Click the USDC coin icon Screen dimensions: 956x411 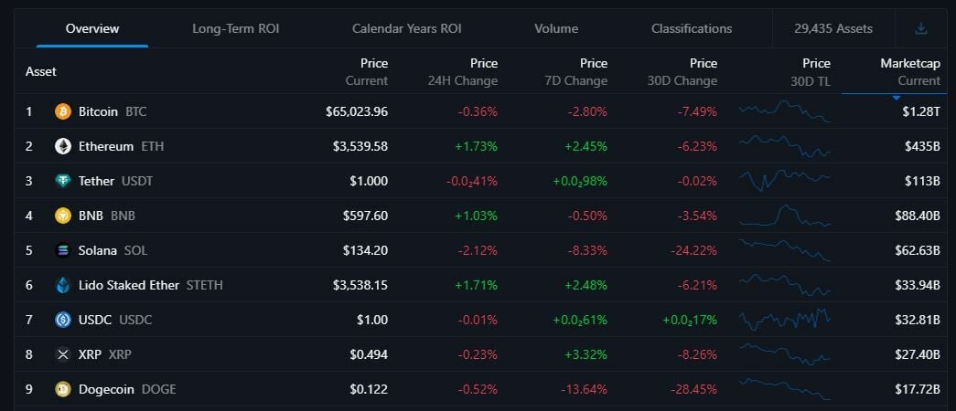pos(63,320)
